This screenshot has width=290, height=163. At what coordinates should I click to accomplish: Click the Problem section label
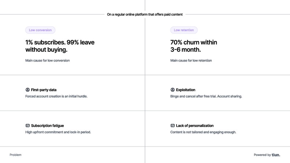15,155
